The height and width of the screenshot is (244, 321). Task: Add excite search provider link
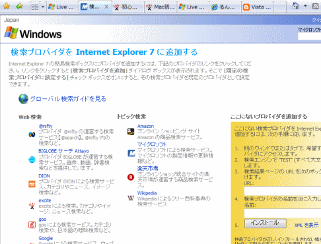(45, 200)
